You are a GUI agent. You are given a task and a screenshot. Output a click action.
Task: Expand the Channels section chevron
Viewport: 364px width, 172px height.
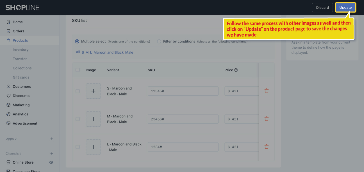point(21,154)
